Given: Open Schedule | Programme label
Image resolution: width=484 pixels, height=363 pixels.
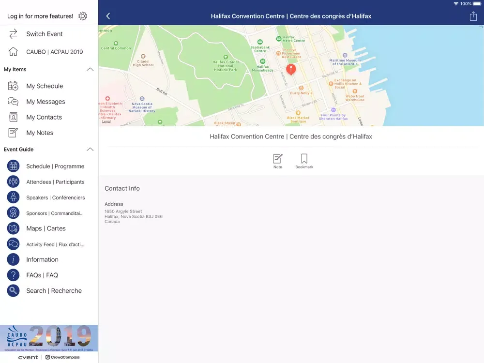Looking at the screenshot, I should click(x=55, y=166).
